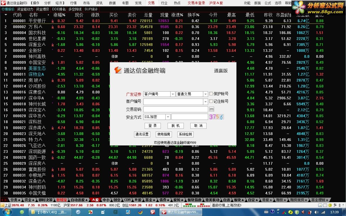Screen dimensions: 346x216
Task: Expand the 板块▲ bottom tab
Action: coord(239,200)
